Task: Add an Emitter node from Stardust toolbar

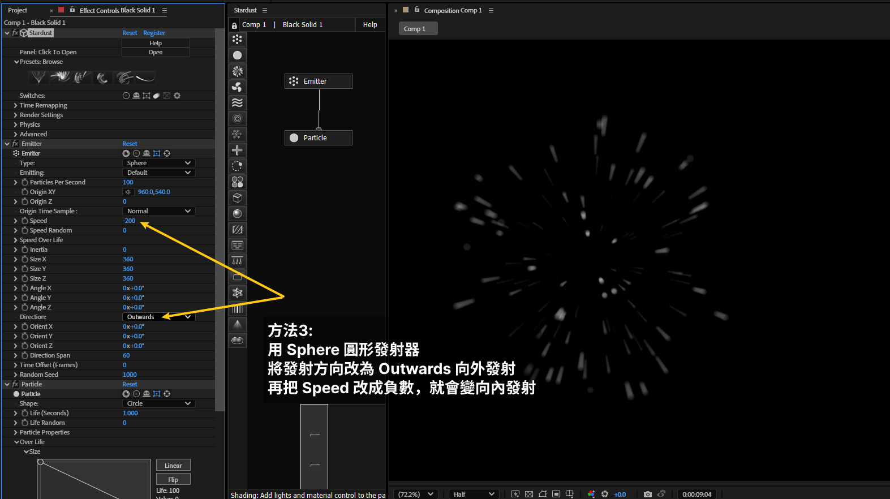Action: coord(237,39)
